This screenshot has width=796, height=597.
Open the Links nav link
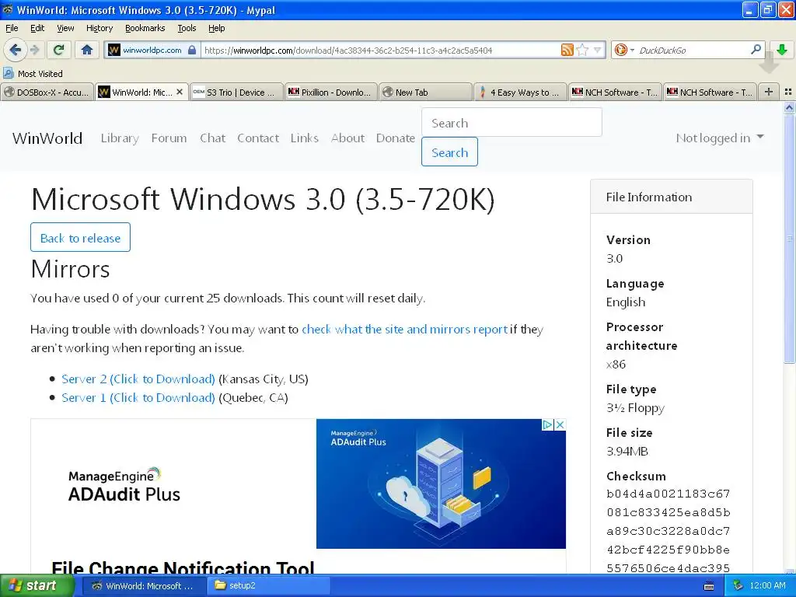(x=305, y=138)
